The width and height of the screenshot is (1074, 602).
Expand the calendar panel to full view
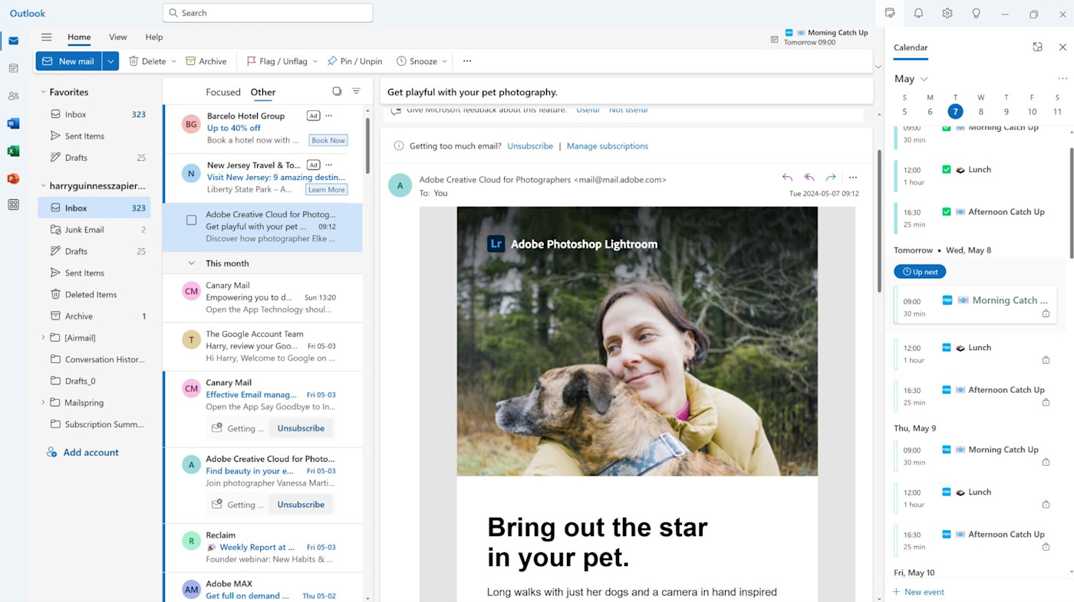point(1037,47)
